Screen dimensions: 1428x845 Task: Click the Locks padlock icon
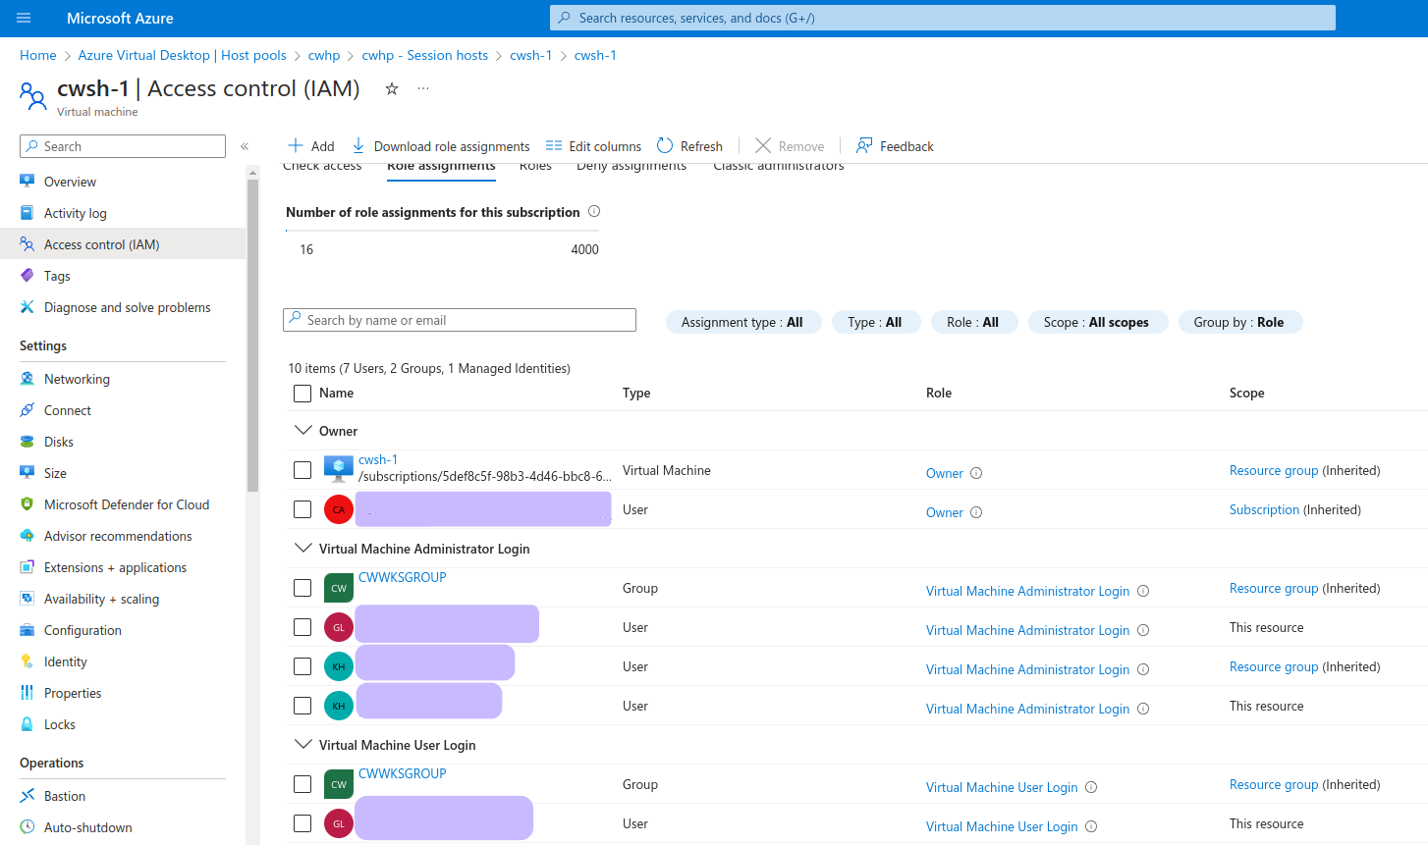[x=27, y=724]
